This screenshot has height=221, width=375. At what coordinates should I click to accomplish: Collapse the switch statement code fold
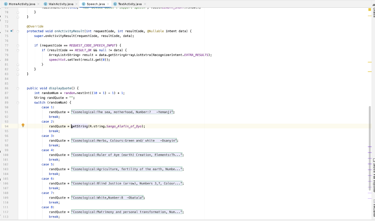click(18, 102)
